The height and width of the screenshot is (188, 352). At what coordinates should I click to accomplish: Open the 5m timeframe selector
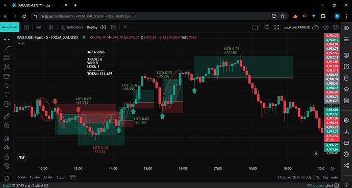point(39,27)
